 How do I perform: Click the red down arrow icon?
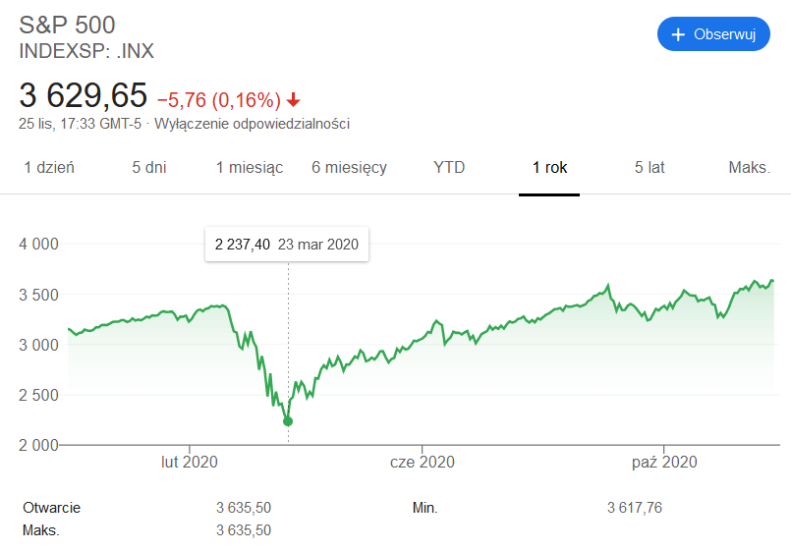(294, 100)
